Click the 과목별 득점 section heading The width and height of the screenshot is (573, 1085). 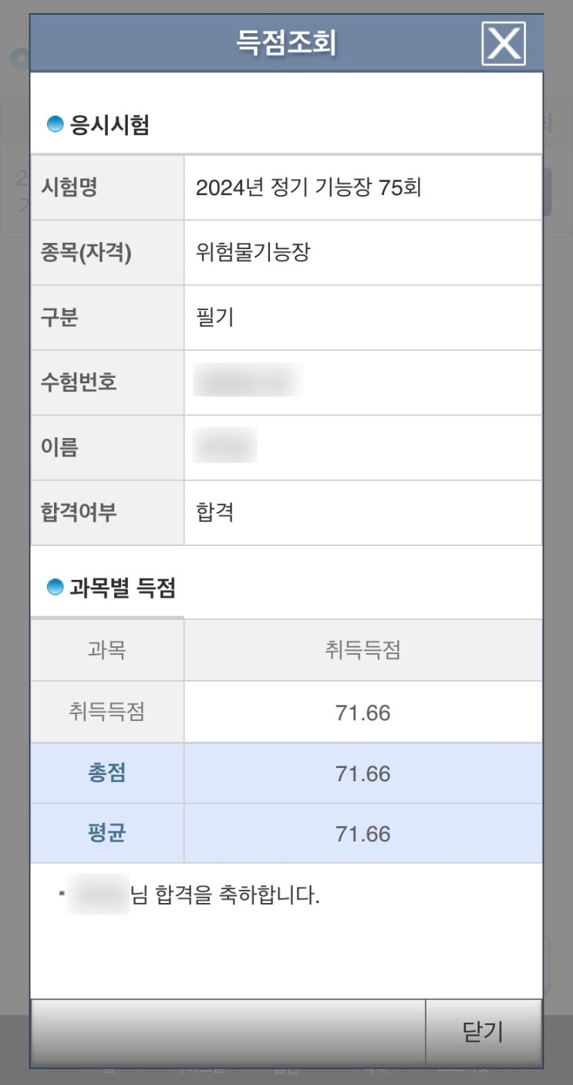123,588
